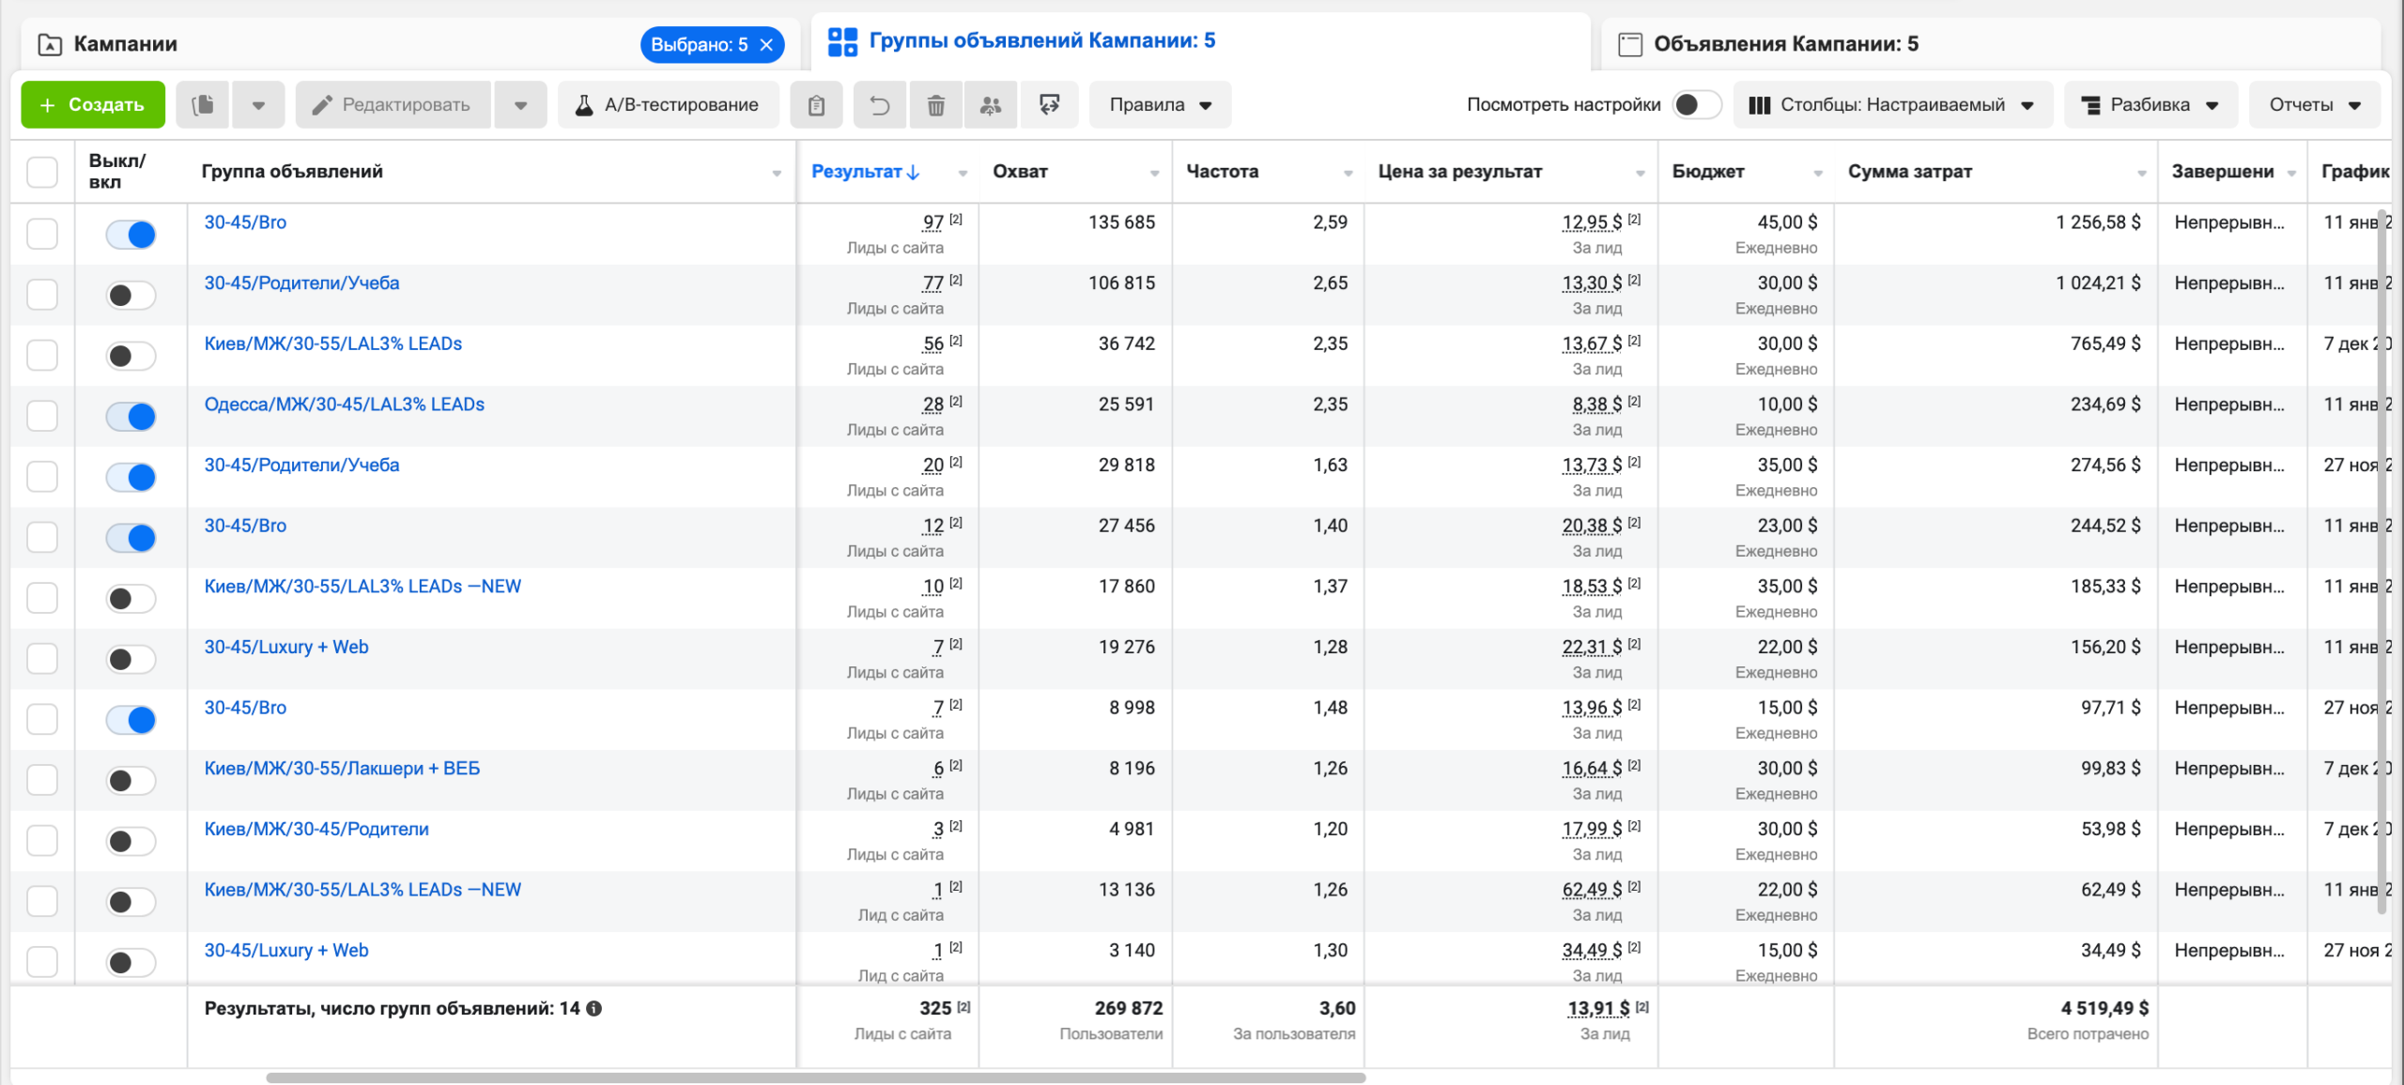Click the horizontal scrollbar at table bottom
Image resolution: width=2404 pixels, height=1085 pixels.
coord(815,1077)
